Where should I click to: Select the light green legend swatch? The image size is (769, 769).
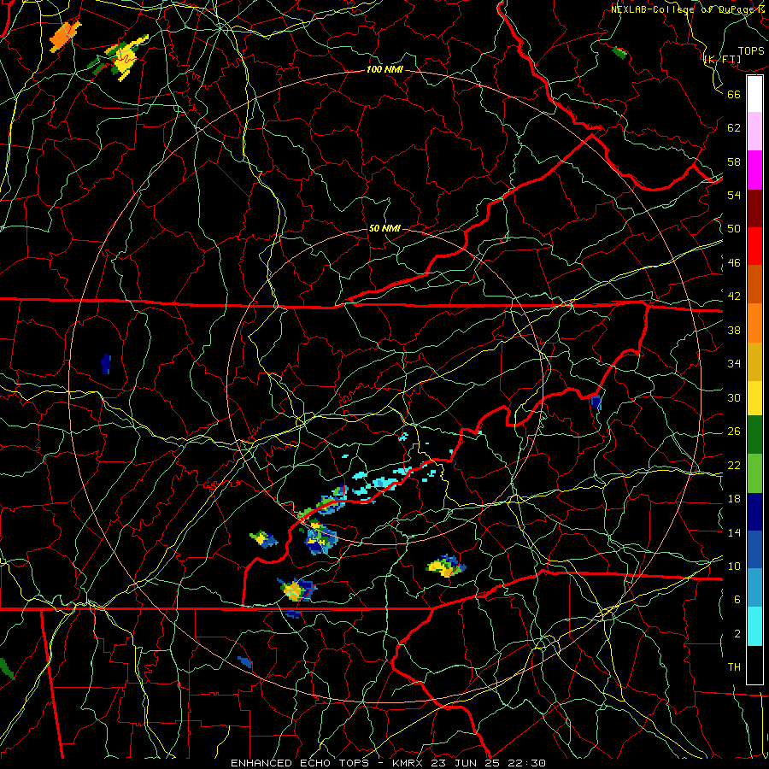pyautogui.click(x=754, y=473)
